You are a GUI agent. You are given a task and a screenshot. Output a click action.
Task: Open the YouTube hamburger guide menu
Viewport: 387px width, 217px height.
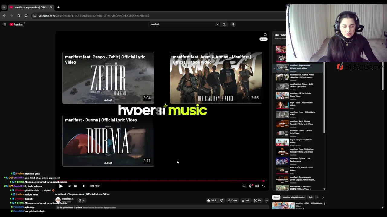pos(5,24)
